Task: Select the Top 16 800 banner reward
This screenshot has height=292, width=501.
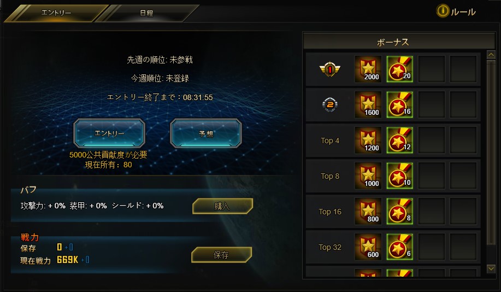Action: (368, 211)
